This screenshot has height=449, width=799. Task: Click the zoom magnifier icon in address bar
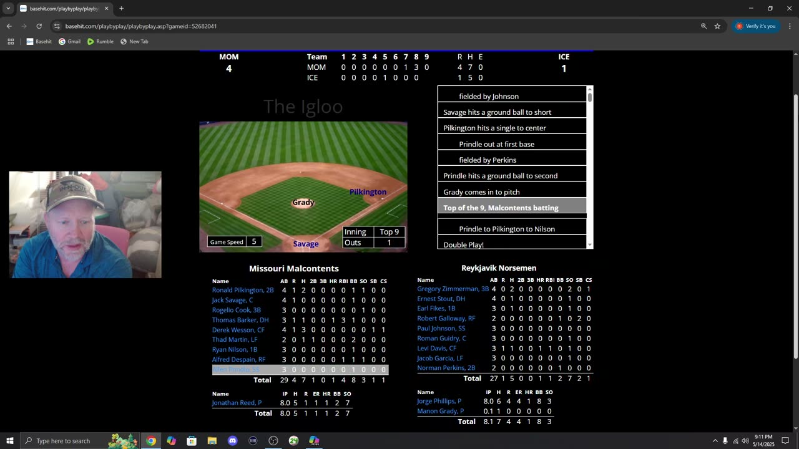pos(703,26)
